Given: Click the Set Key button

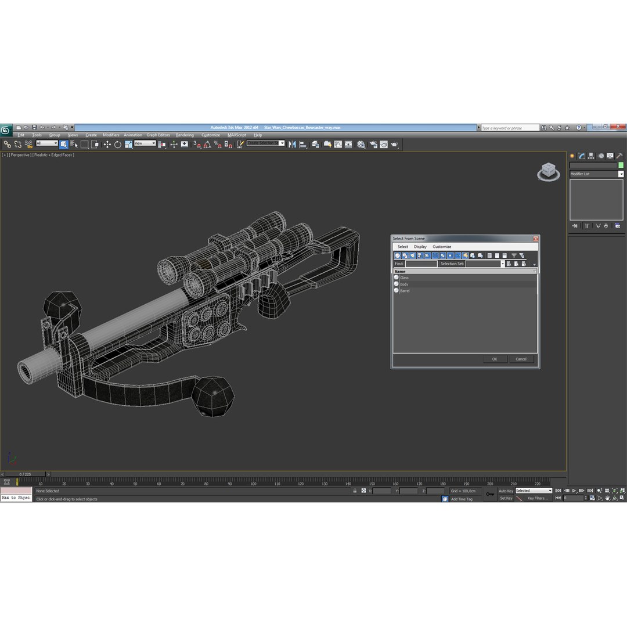Looking at the screenshot, I should click(506, 498).
